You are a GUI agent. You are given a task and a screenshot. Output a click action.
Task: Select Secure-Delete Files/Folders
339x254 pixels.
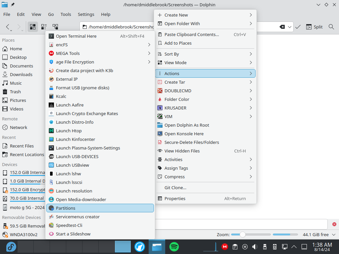[205, 142]
